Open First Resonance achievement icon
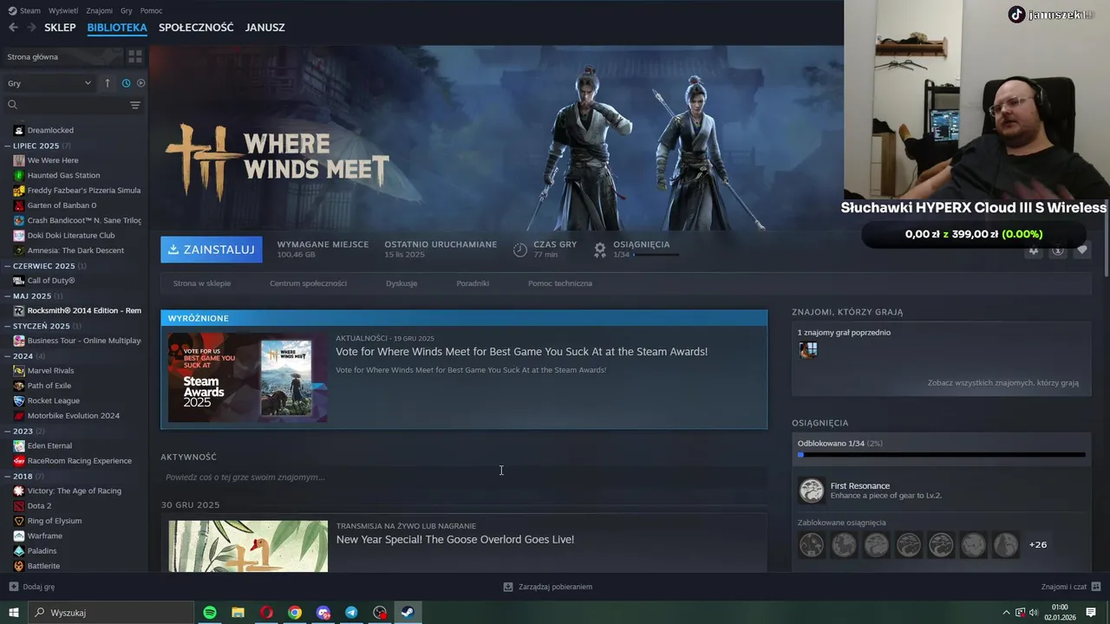 click(x=812, y=491)
